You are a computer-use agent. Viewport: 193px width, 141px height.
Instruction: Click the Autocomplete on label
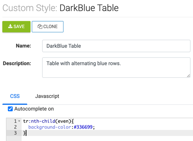click(x=34, y=109)
